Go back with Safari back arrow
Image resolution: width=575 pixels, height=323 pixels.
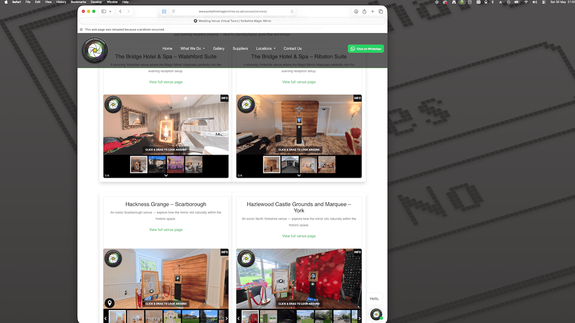pyautogui.click(x=120, y=12)
